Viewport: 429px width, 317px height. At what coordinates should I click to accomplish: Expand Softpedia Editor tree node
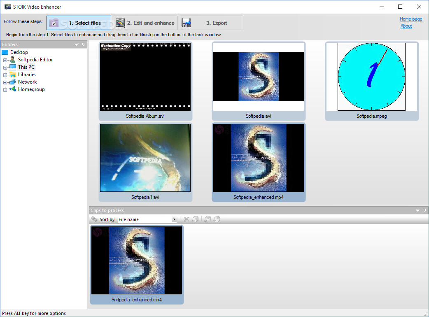(x=5, y=60)
